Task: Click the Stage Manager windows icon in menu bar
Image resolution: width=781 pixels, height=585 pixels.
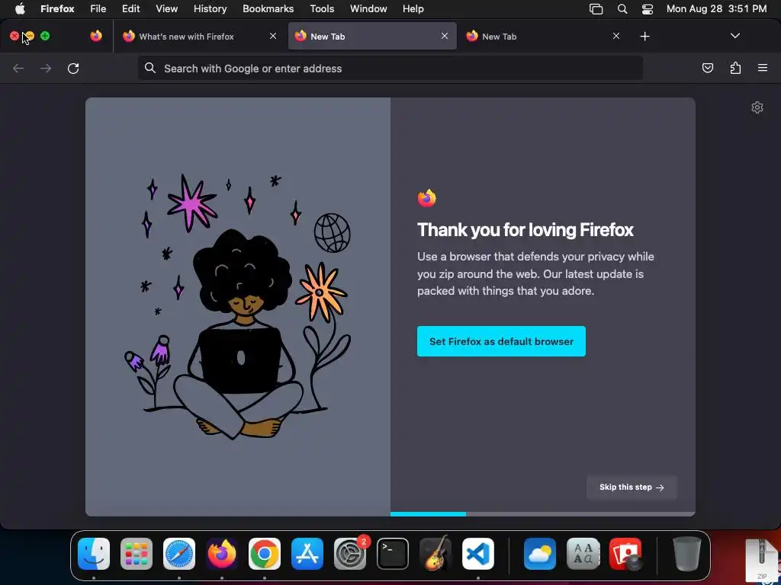Action: [x=596, y=8]
